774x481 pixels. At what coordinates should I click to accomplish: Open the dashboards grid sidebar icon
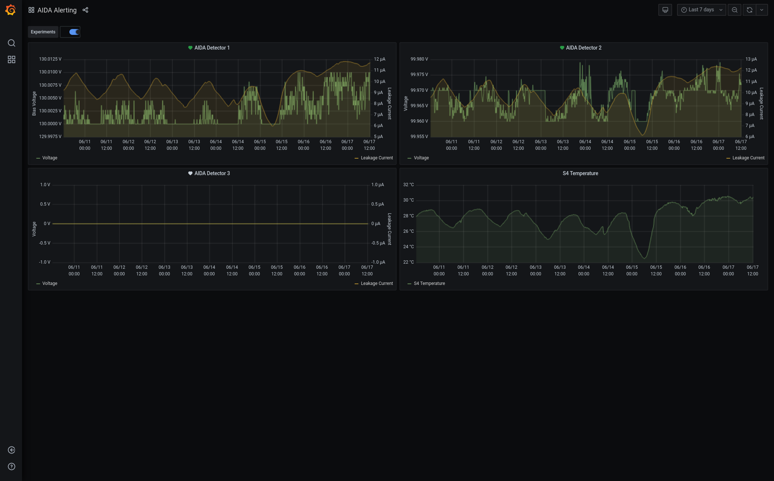tap(11, 59)
